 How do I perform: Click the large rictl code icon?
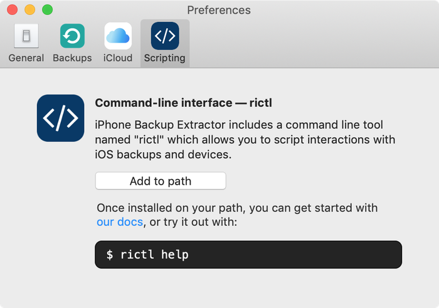click(x=60, y=118)
